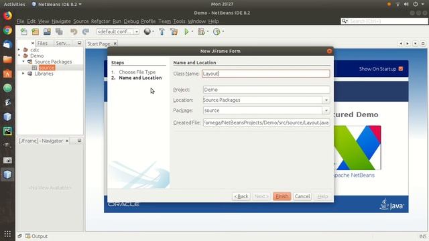
Task: Close the New JFrame Form dialog
Action: [329, 51]
